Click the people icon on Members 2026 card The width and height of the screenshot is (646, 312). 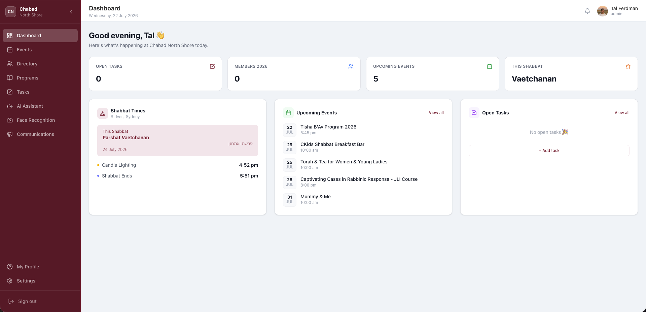351,66
